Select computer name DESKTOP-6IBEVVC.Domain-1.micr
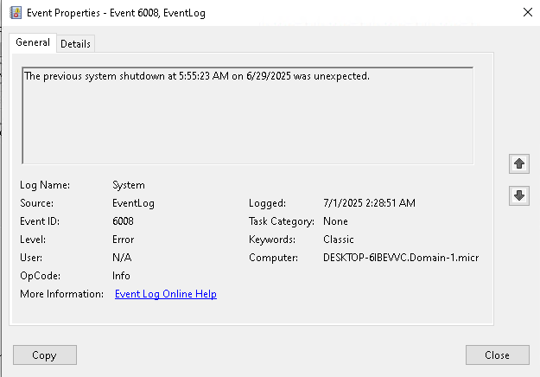This screenshot has width=540, height=377. (401, 258)
